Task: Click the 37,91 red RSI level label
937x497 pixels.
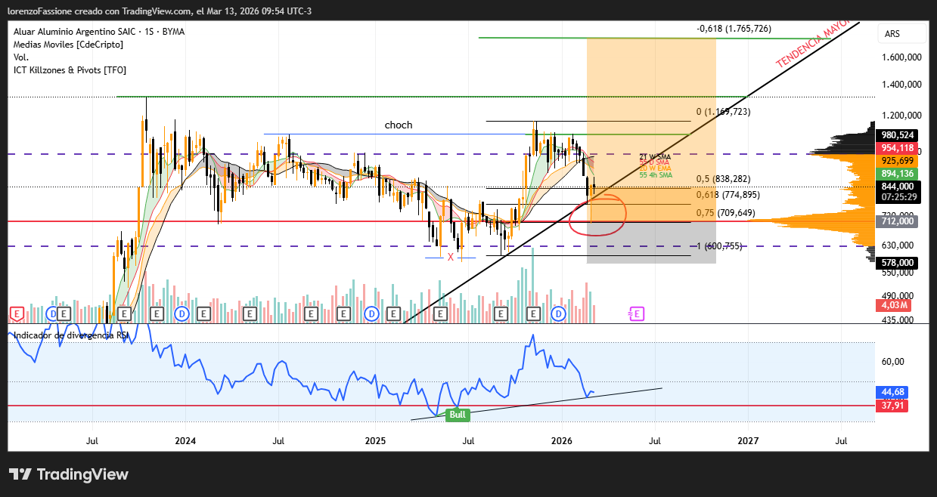Action: (x=892, y=406)
